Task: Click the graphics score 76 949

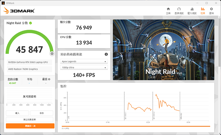Action: (x=84, y=28)
